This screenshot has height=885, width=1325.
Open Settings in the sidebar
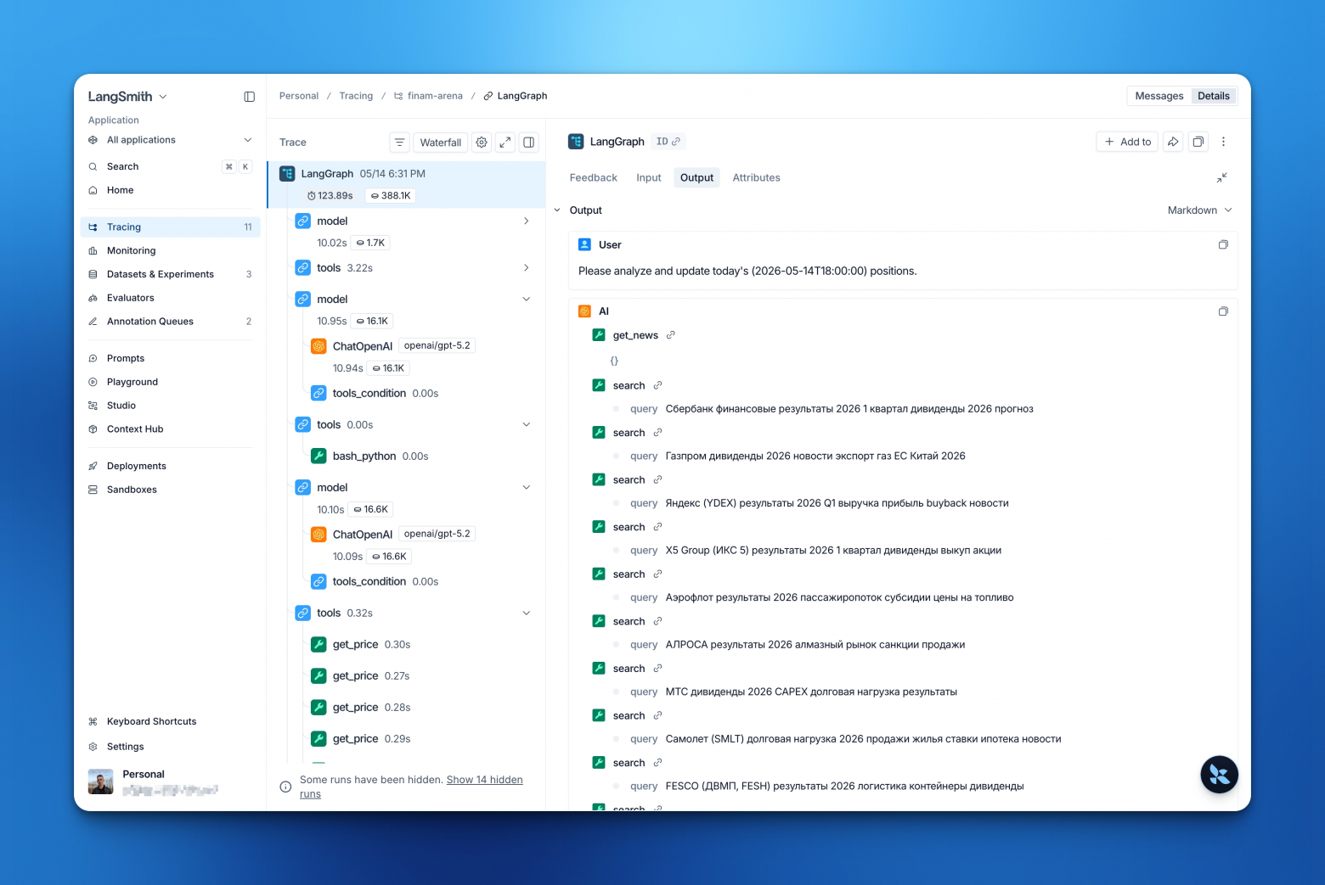[170, 747]
